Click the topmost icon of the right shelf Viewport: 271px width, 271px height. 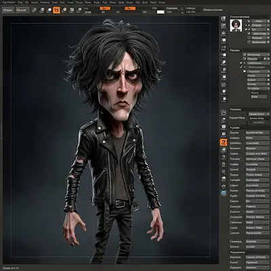coord(224,19)
